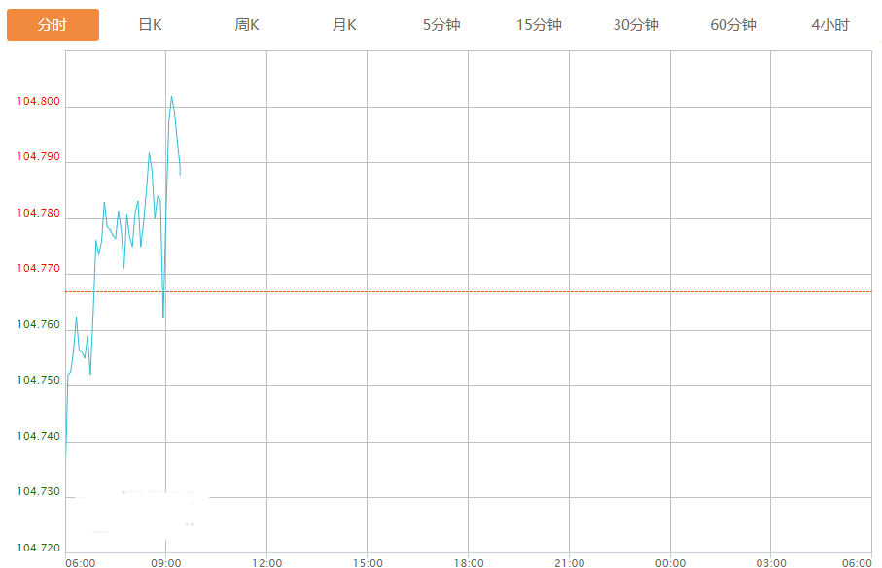The height and width of the screenshot is (568, 882).
Task: Open the 60分钟 chart tab
Action: coord(733,25)
